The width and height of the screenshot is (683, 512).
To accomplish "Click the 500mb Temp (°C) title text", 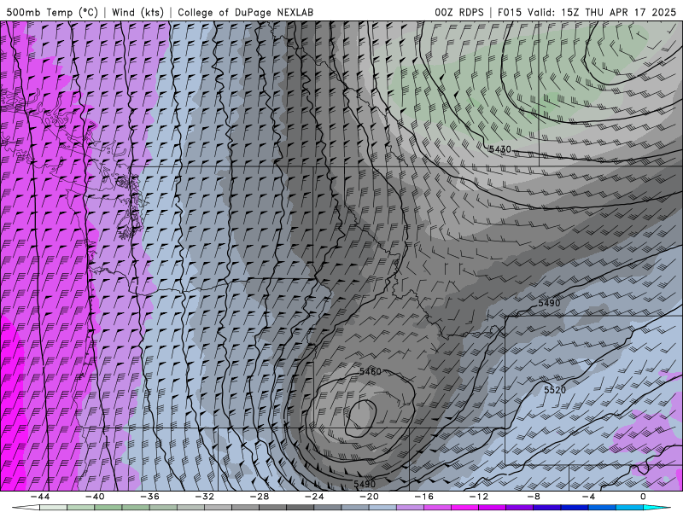I will click(x=52, y=12).
